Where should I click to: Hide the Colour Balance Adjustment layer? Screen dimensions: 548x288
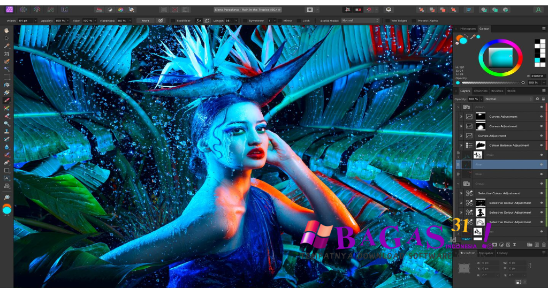542,145
